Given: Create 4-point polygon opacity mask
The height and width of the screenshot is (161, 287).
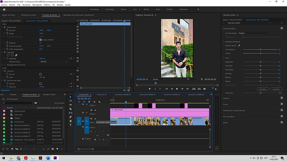Looking at the screenshot, I should [12, 55].
